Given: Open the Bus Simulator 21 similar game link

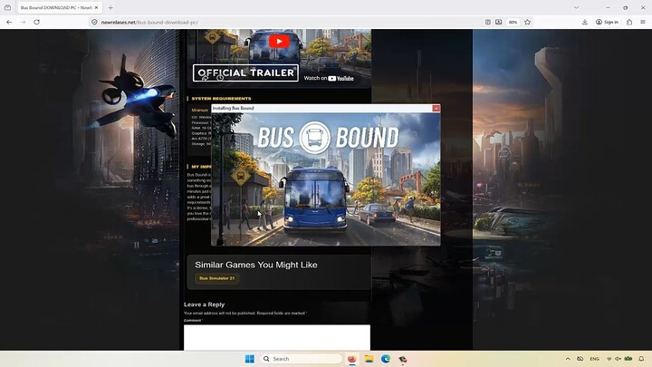Looking at the screenshot, I should [x=217, y=278].
